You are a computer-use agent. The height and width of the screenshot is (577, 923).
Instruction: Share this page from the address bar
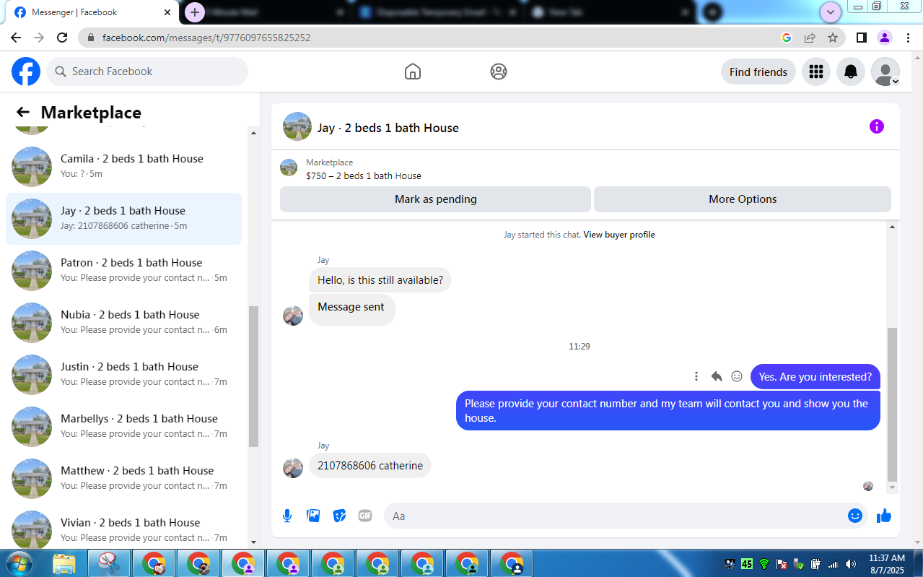tap(810, 38)
